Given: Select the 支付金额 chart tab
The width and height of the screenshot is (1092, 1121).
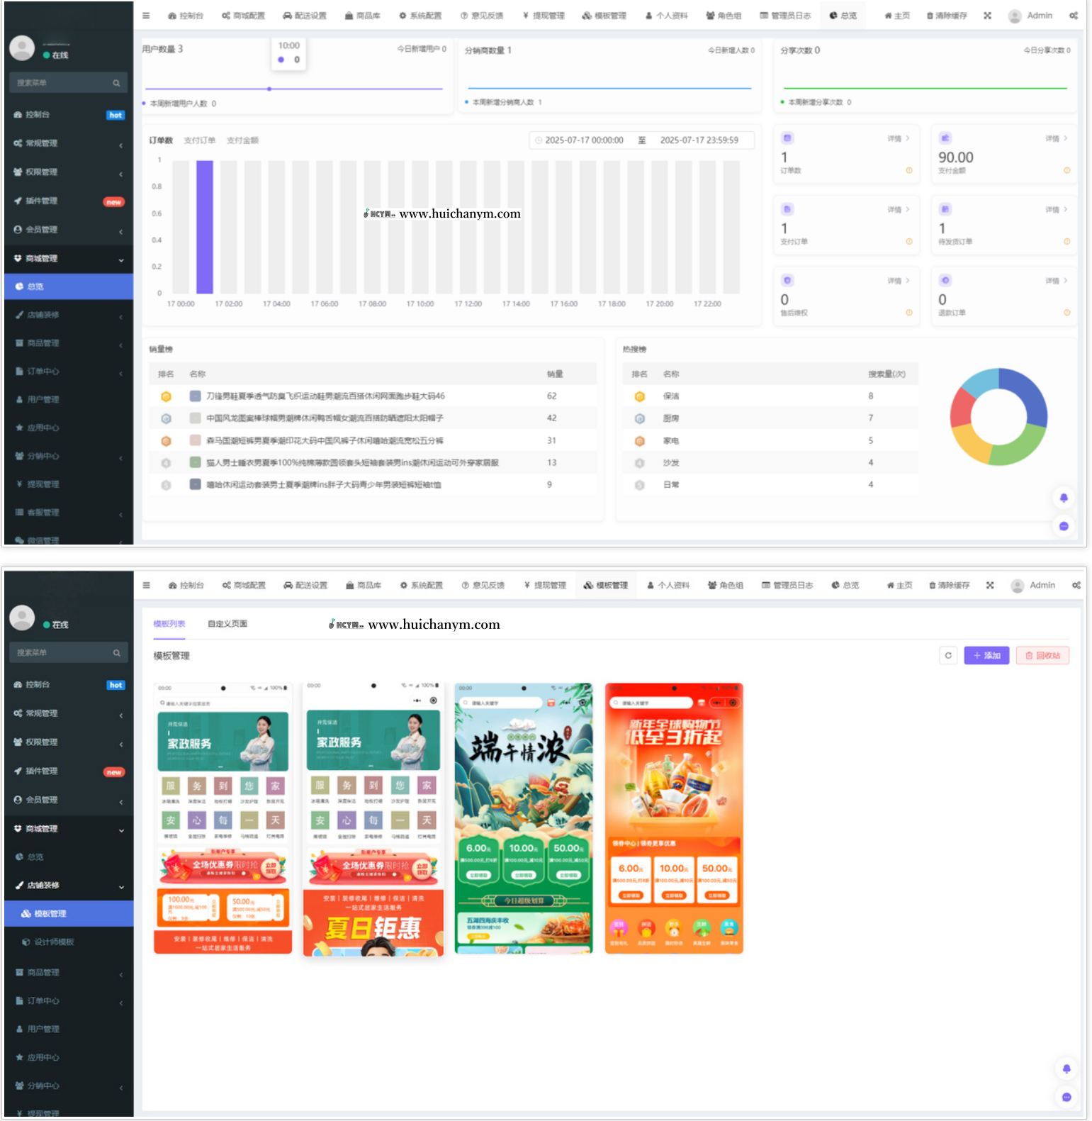Looking at the screenshot, I should click(242, 140).
